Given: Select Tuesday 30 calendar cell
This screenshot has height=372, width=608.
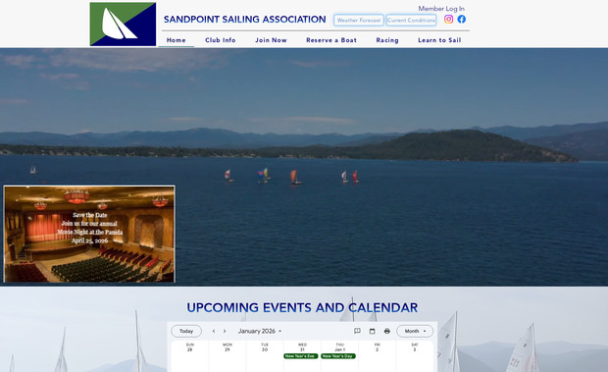Looking at the screenshot, I should coord(265,355).
